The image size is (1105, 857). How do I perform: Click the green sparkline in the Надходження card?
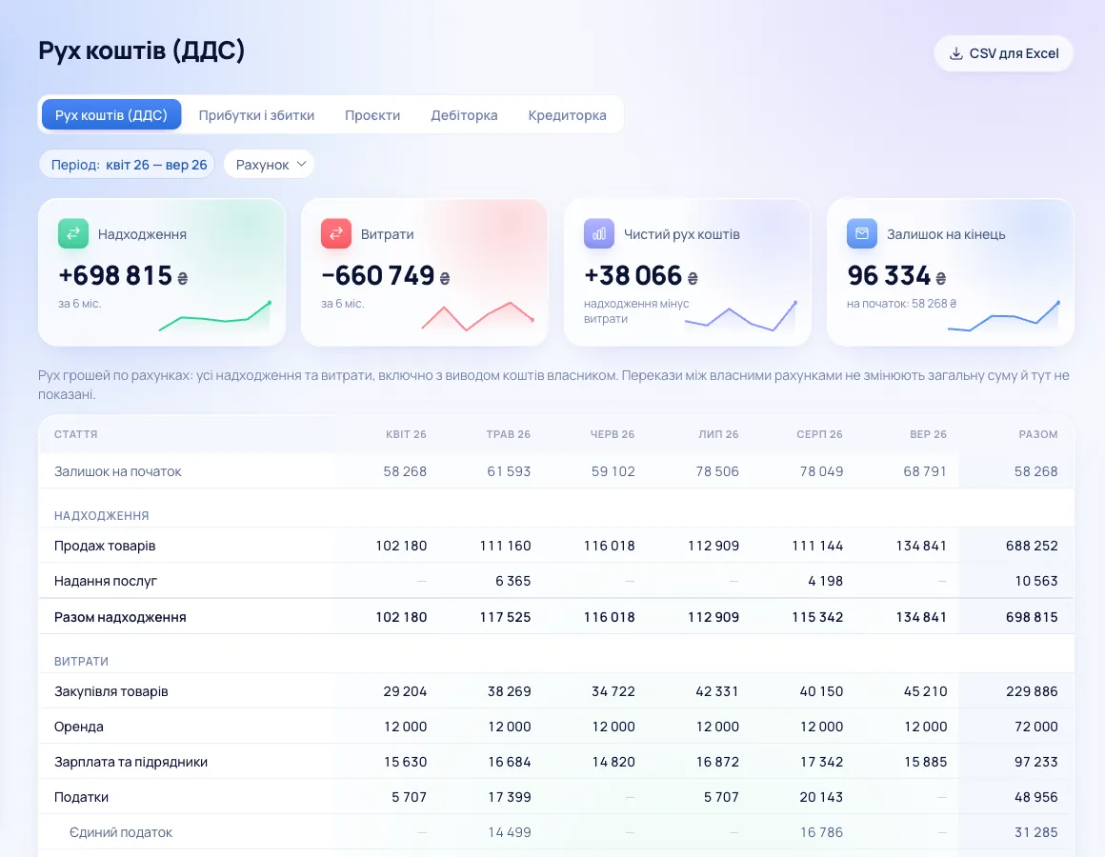coord(215,315)
